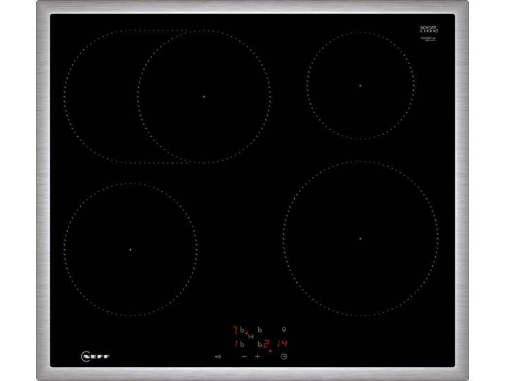The height and width of the screenshot is (381, 505).
Task: Touch the center dot of the rear-right zone
Action: point(360,85)
